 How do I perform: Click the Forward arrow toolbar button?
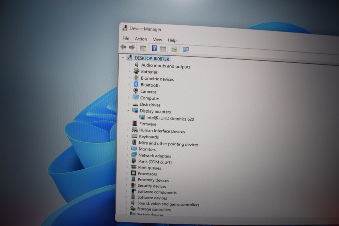click(x=132, y=47)
